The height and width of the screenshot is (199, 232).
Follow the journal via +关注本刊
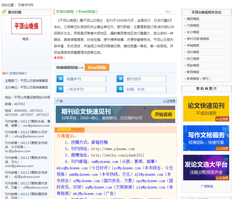pyautogui.click(x=81, y=89)
